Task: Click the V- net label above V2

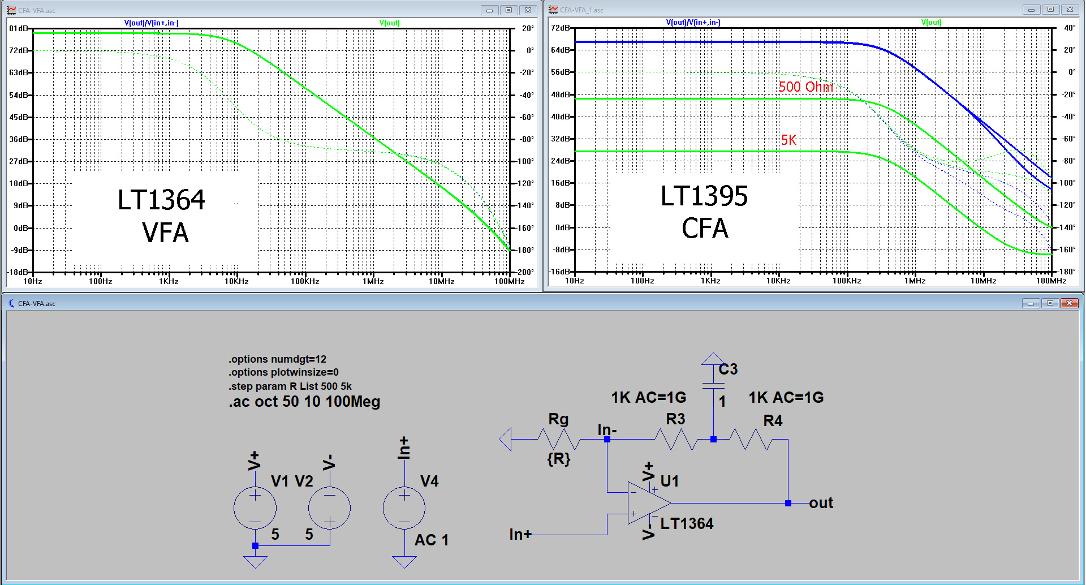Action: (329, 462)
